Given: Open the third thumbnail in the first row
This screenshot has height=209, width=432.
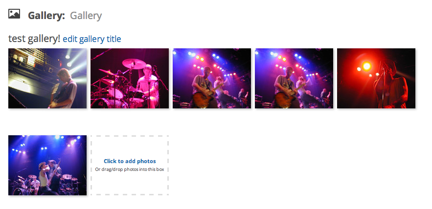Looking at the screenshot, I should coord(211,78).
